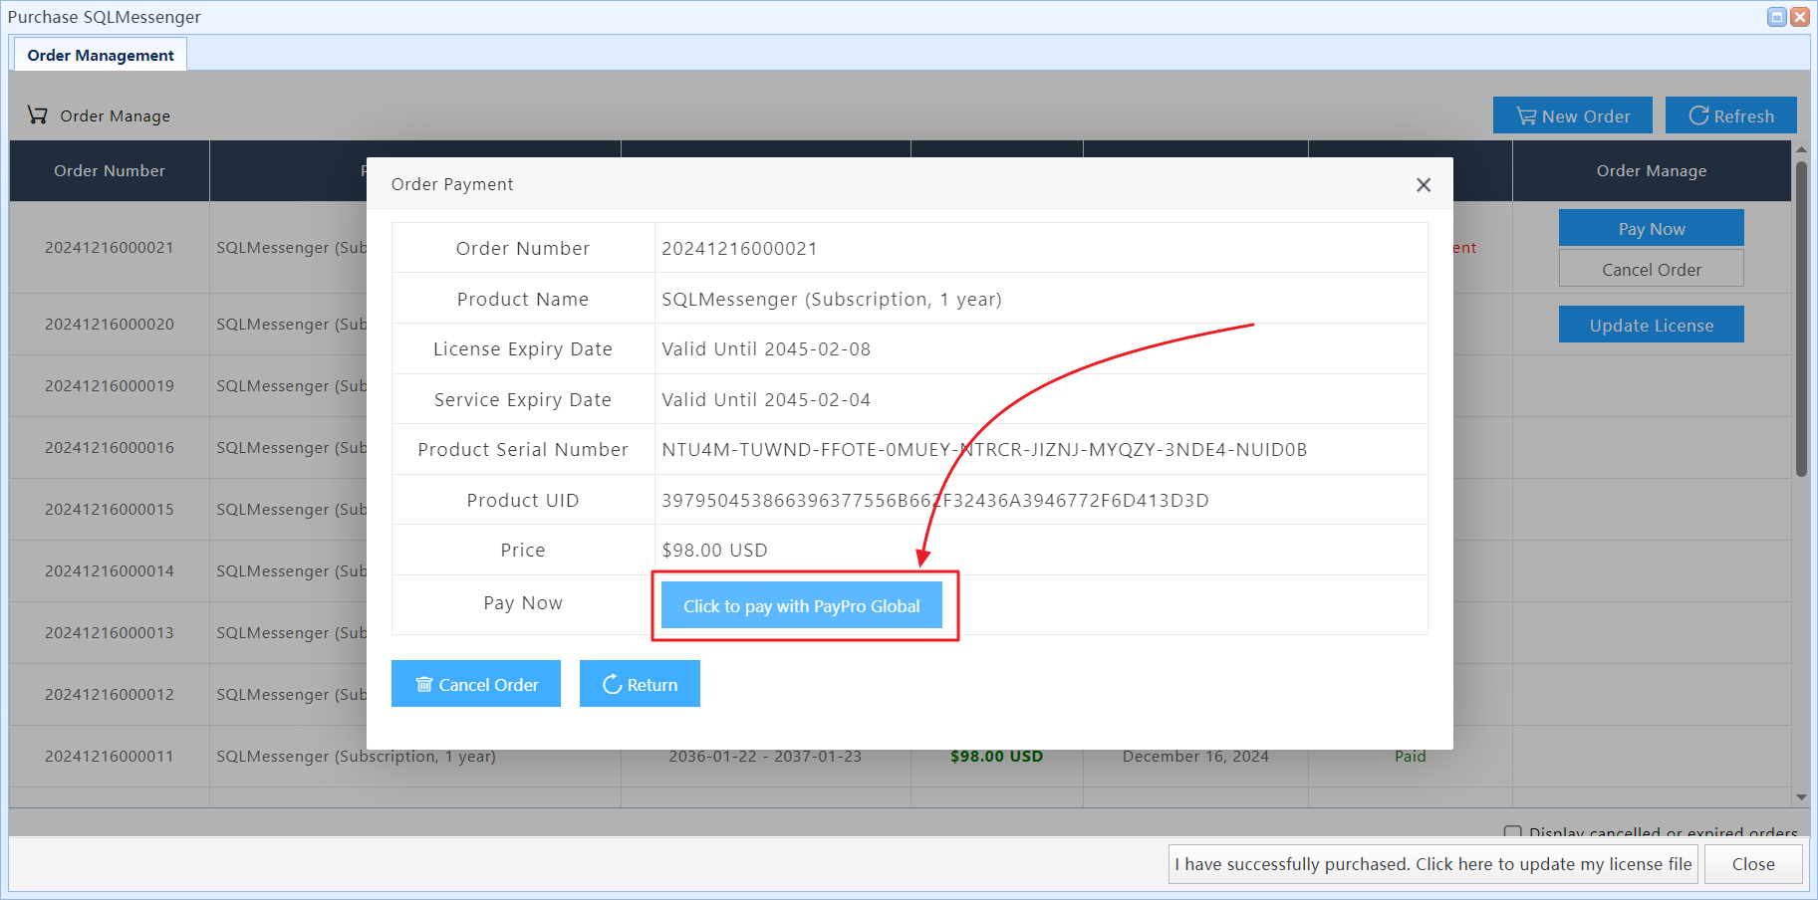Viewport: 1818px width, 900px height.
Task: Click the Paid status of order 20241216000011
Action: 1410,756
